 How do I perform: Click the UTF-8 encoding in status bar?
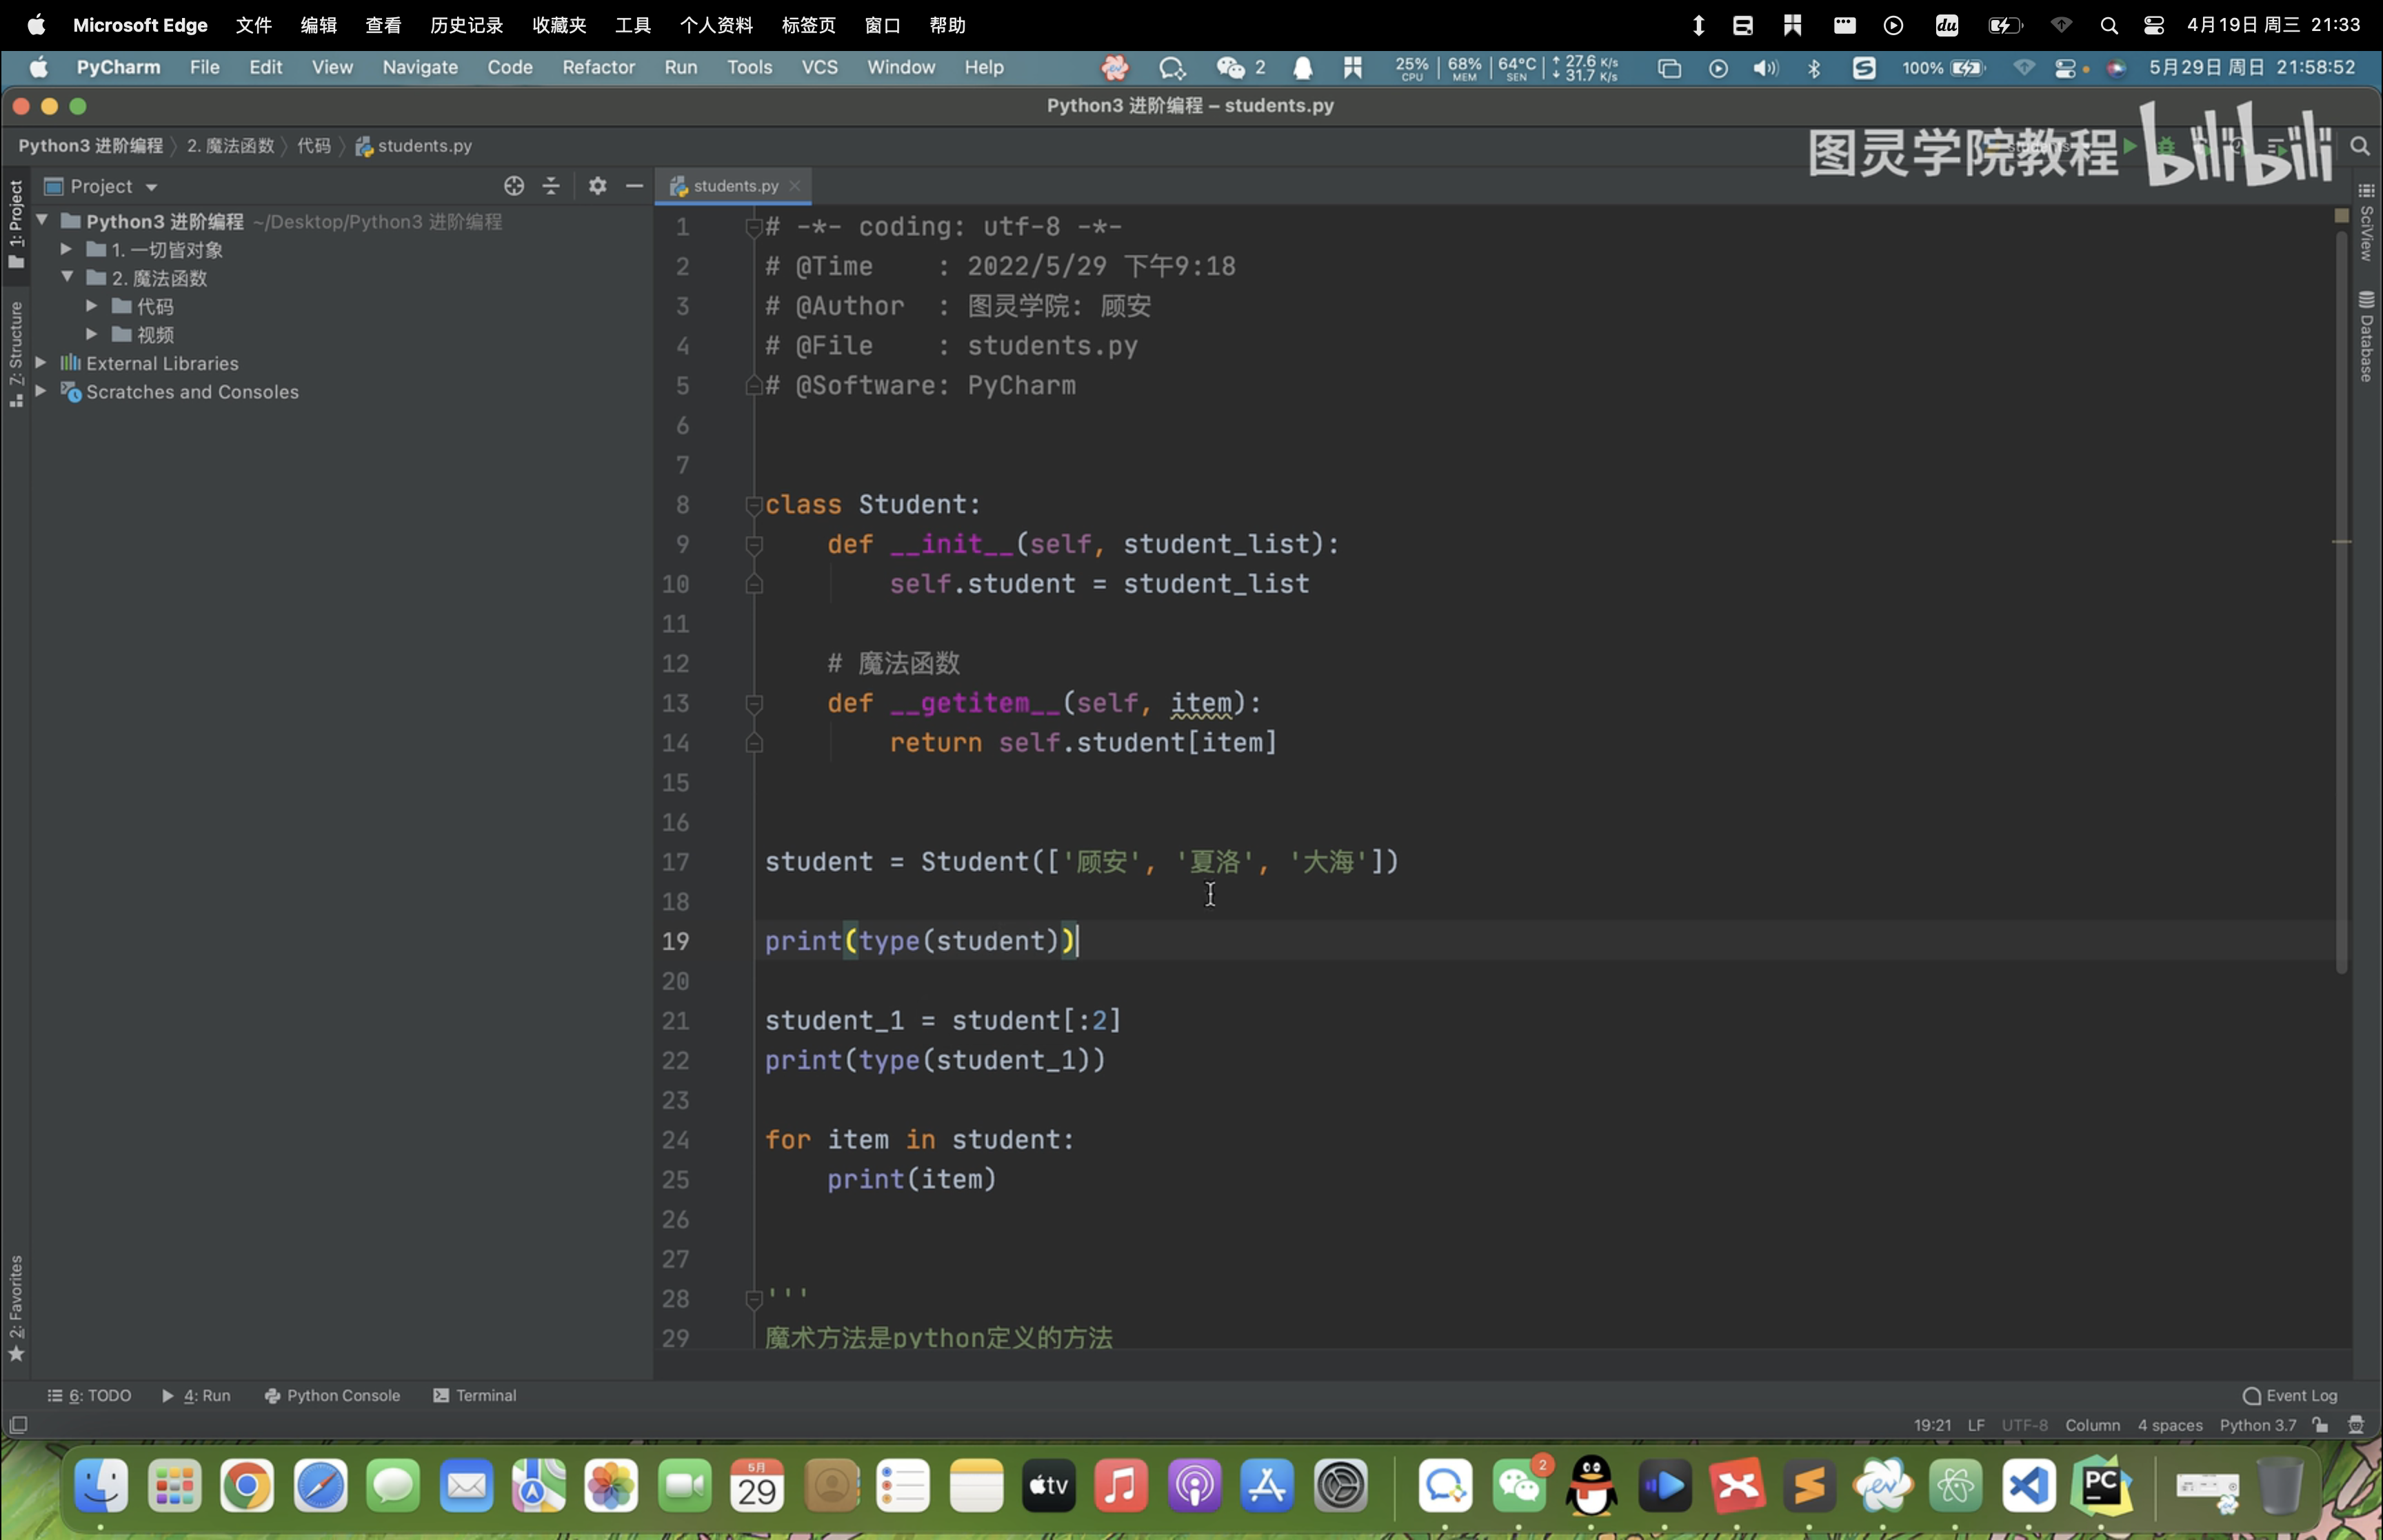point(2024,1425)
